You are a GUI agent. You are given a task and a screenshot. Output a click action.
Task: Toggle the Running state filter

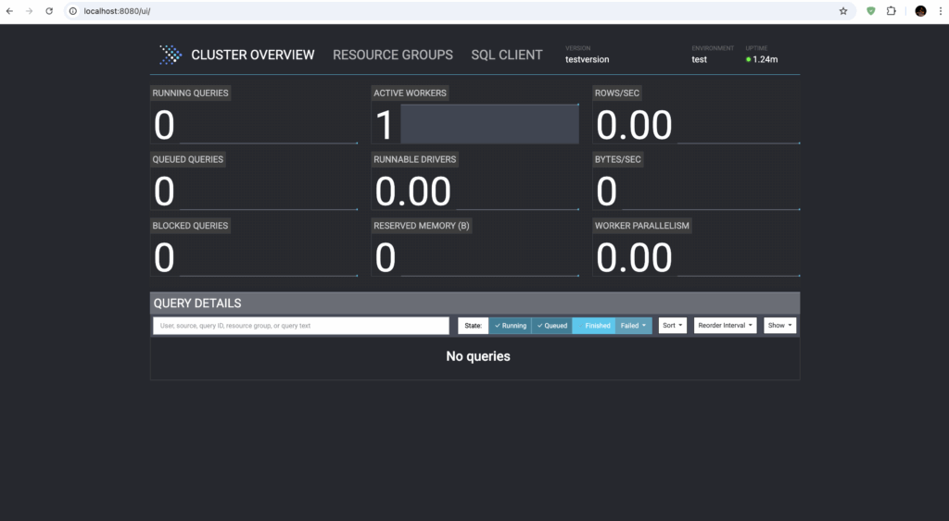510,326
